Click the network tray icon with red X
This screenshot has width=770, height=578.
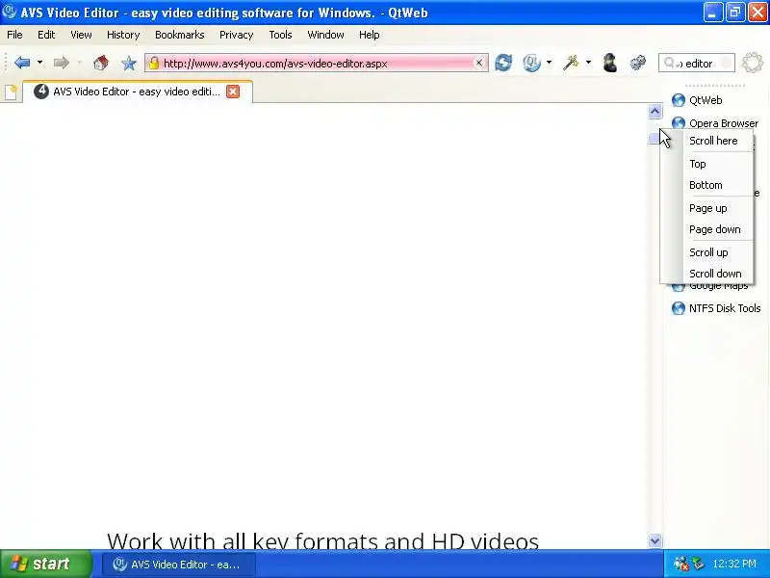click(680, 564)
